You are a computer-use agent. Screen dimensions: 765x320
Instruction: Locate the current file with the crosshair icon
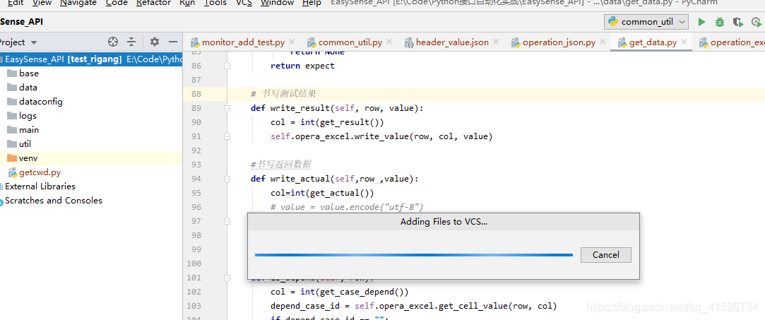click(113, 42)
